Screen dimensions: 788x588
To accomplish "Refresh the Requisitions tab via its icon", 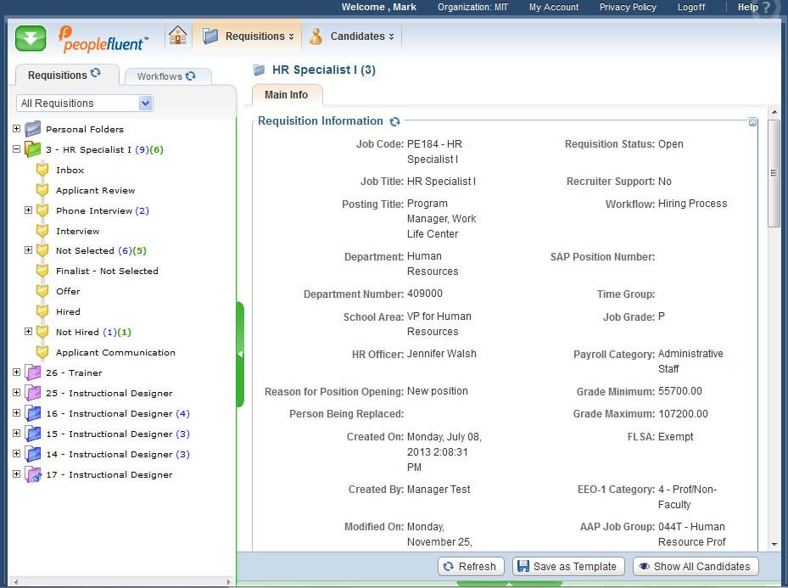I will [x=96, y=74].
